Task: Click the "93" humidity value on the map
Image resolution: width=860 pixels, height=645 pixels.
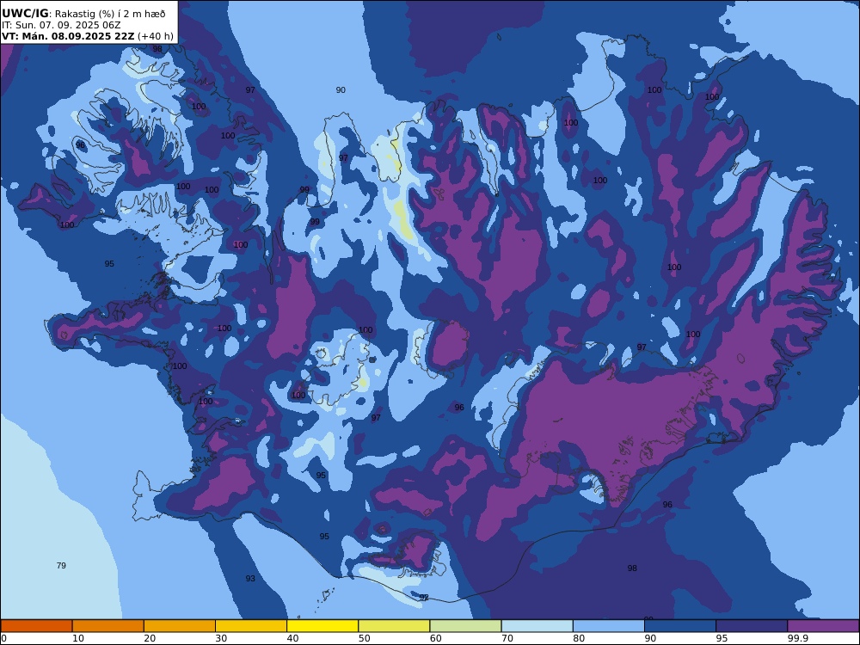Action: [x=250, y=579]
